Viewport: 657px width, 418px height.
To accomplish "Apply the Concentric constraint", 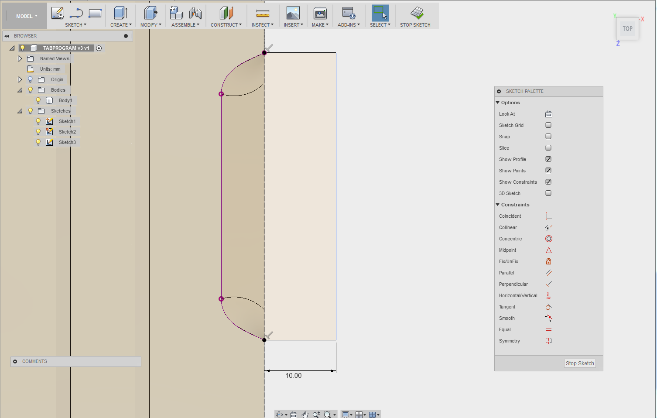I will click(x=549, y=239).
